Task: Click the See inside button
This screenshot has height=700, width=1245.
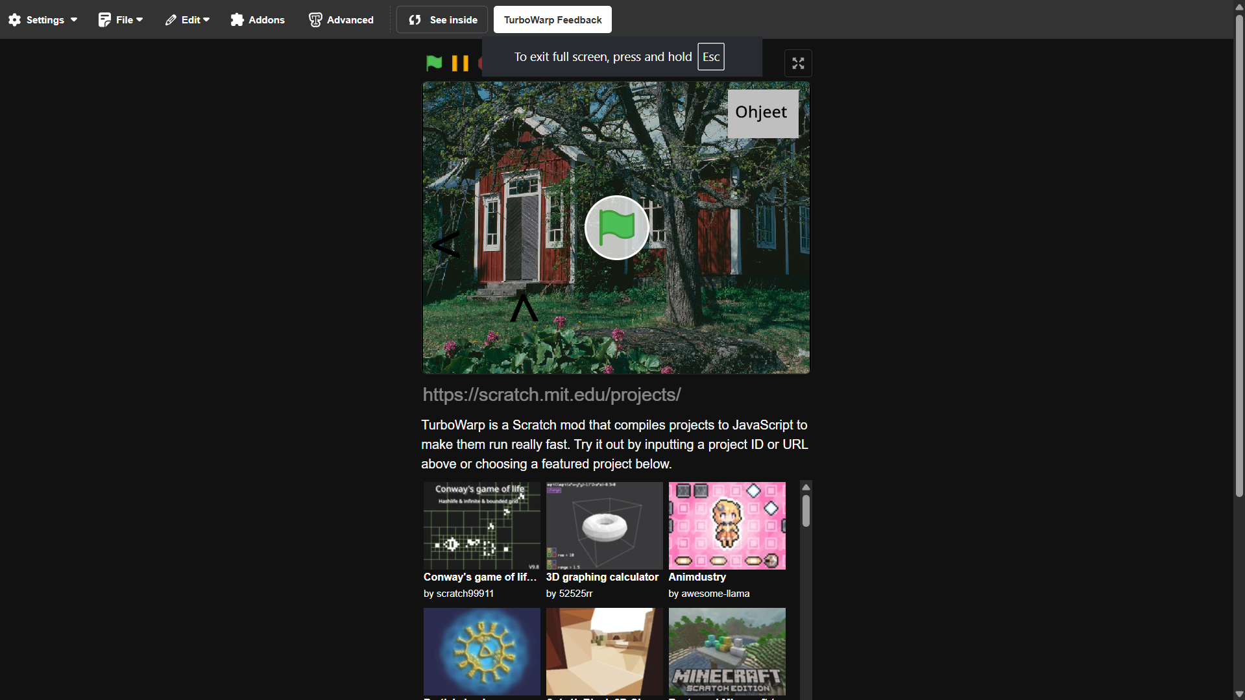Action: click(x=442, y=19)
